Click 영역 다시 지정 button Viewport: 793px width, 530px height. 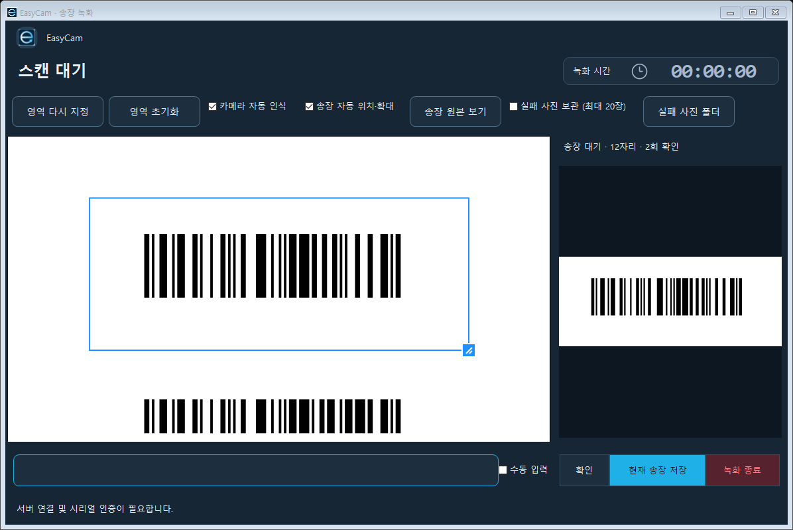[58, 111]
